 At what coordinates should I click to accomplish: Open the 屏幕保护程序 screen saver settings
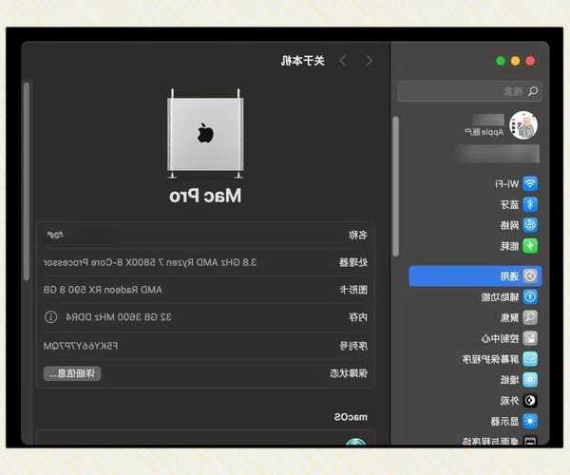click(x=501, y=359)
